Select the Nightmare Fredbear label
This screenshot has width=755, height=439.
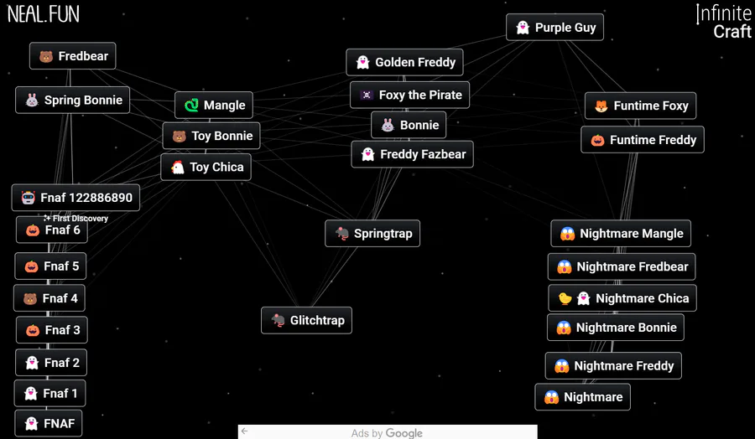[x=633, y=267]
